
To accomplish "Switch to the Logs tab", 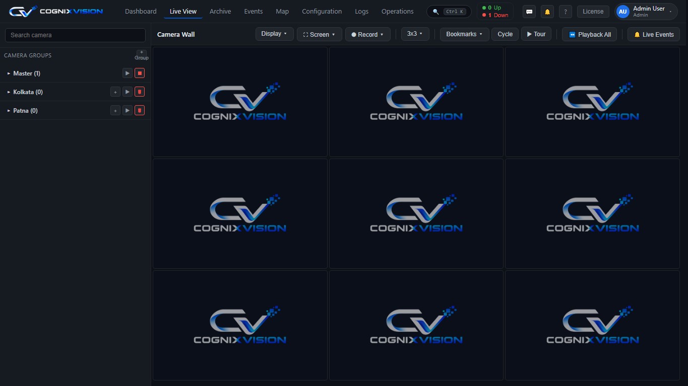I will point(361,11).
